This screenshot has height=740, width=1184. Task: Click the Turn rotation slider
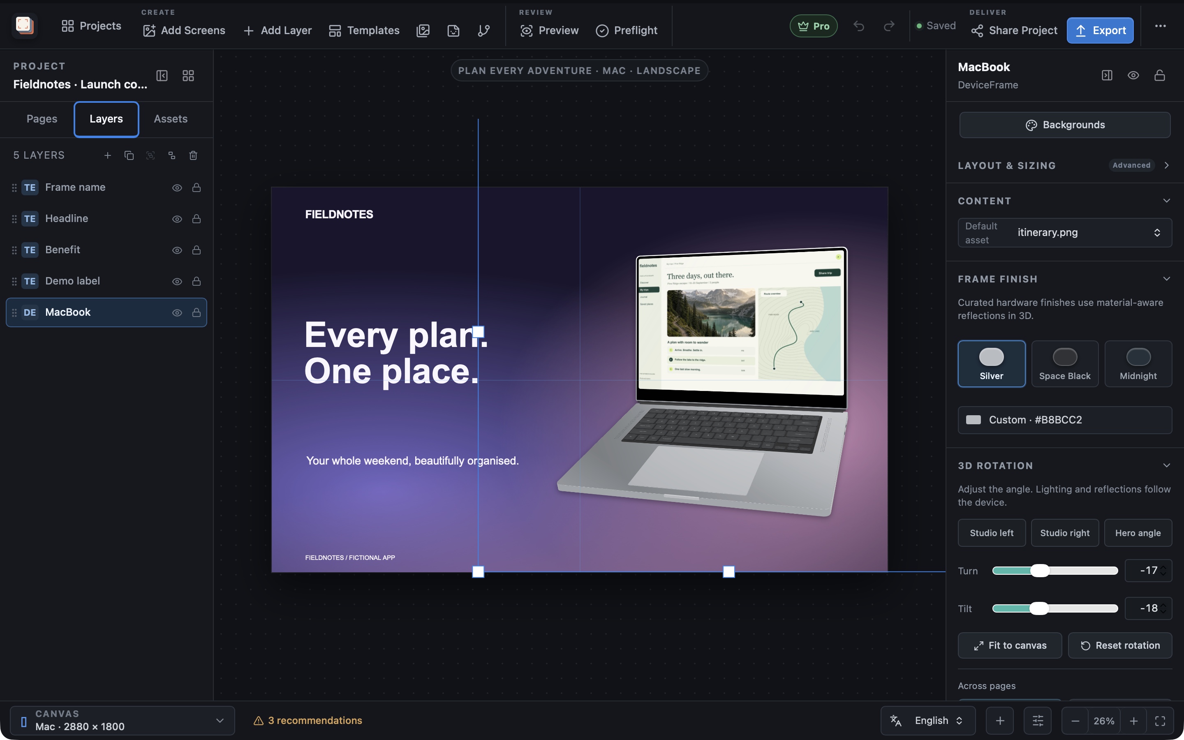point(1055,571)
